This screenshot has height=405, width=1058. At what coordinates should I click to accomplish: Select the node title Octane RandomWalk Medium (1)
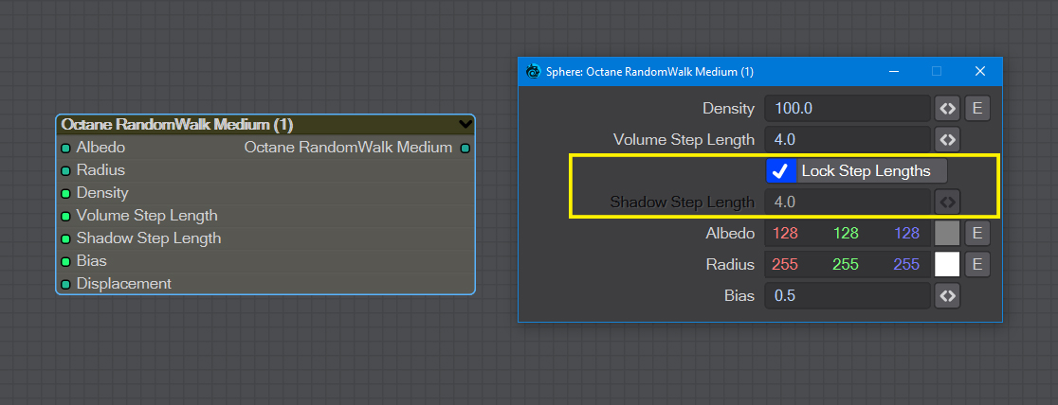click(176, 125)
